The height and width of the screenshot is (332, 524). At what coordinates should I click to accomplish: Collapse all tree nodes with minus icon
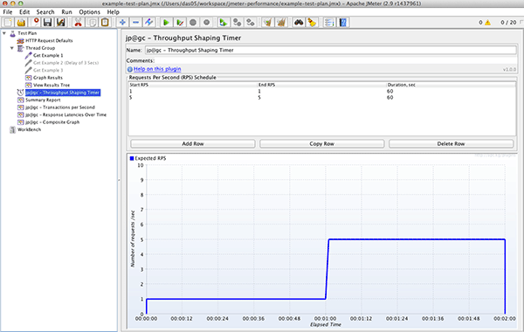135,23
